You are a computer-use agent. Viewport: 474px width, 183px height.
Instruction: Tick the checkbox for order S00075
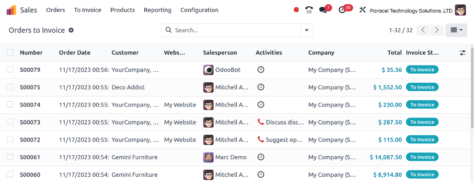pyautogui.click(x=10, y=87)
